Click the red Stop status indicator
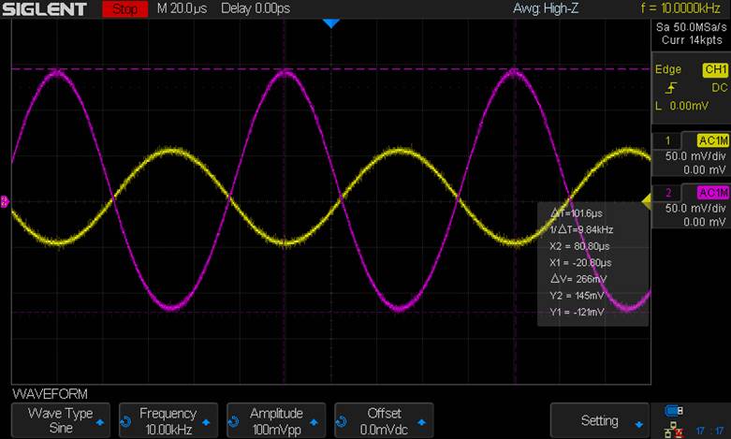Image resolution: width=731 pixels, height=439 pixels. click(124, 8)
